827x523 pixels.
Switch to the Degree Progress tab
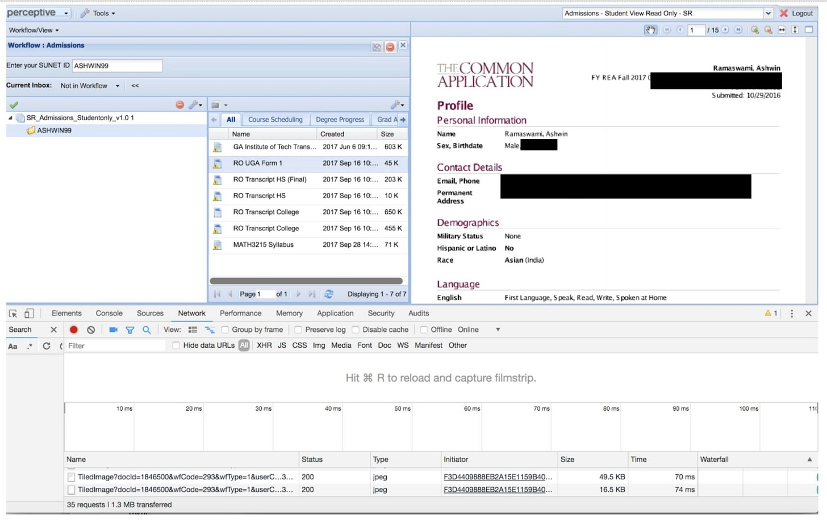[340, 120]
